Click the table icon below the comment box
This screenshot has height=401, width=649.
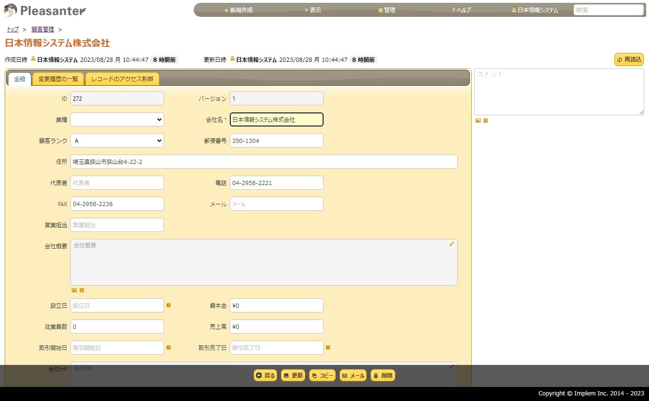485,121
